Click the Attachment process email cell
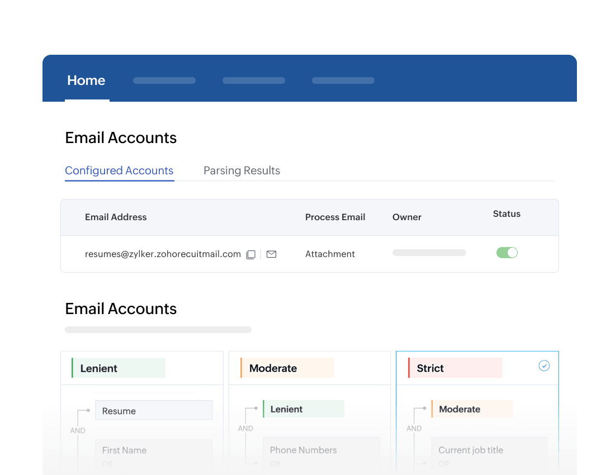The width and height of the screenshot is (606, 475). 330,254
